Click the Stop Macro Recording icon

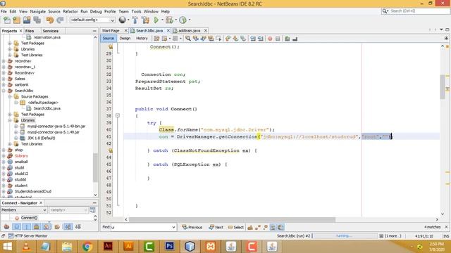[278, 39]
